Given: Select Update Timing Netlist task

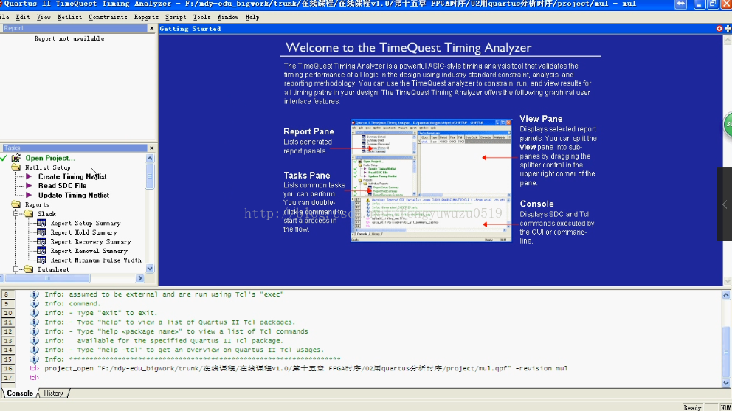Looking at the screenshot, I should [x=74, y=196].
